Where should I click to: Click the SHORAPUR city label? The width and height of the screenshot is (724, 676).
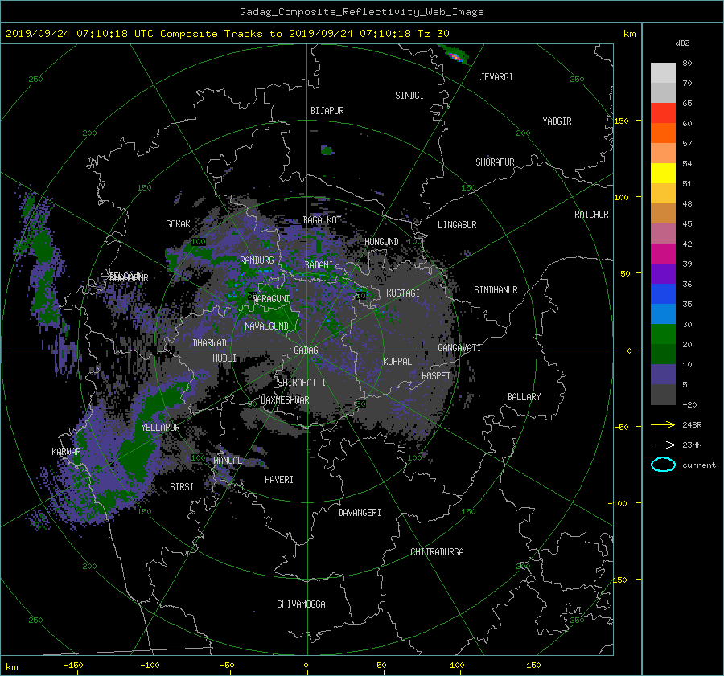pyautogui.click(x=495, y=162)
